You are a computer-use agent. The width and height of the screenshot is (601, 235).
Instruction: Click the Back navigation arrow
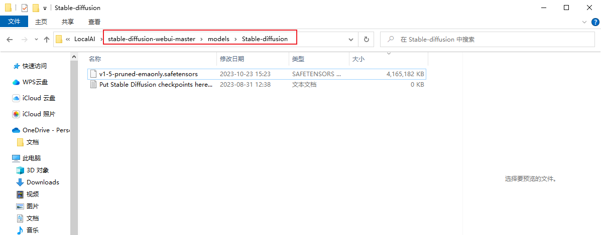[10, 40]
